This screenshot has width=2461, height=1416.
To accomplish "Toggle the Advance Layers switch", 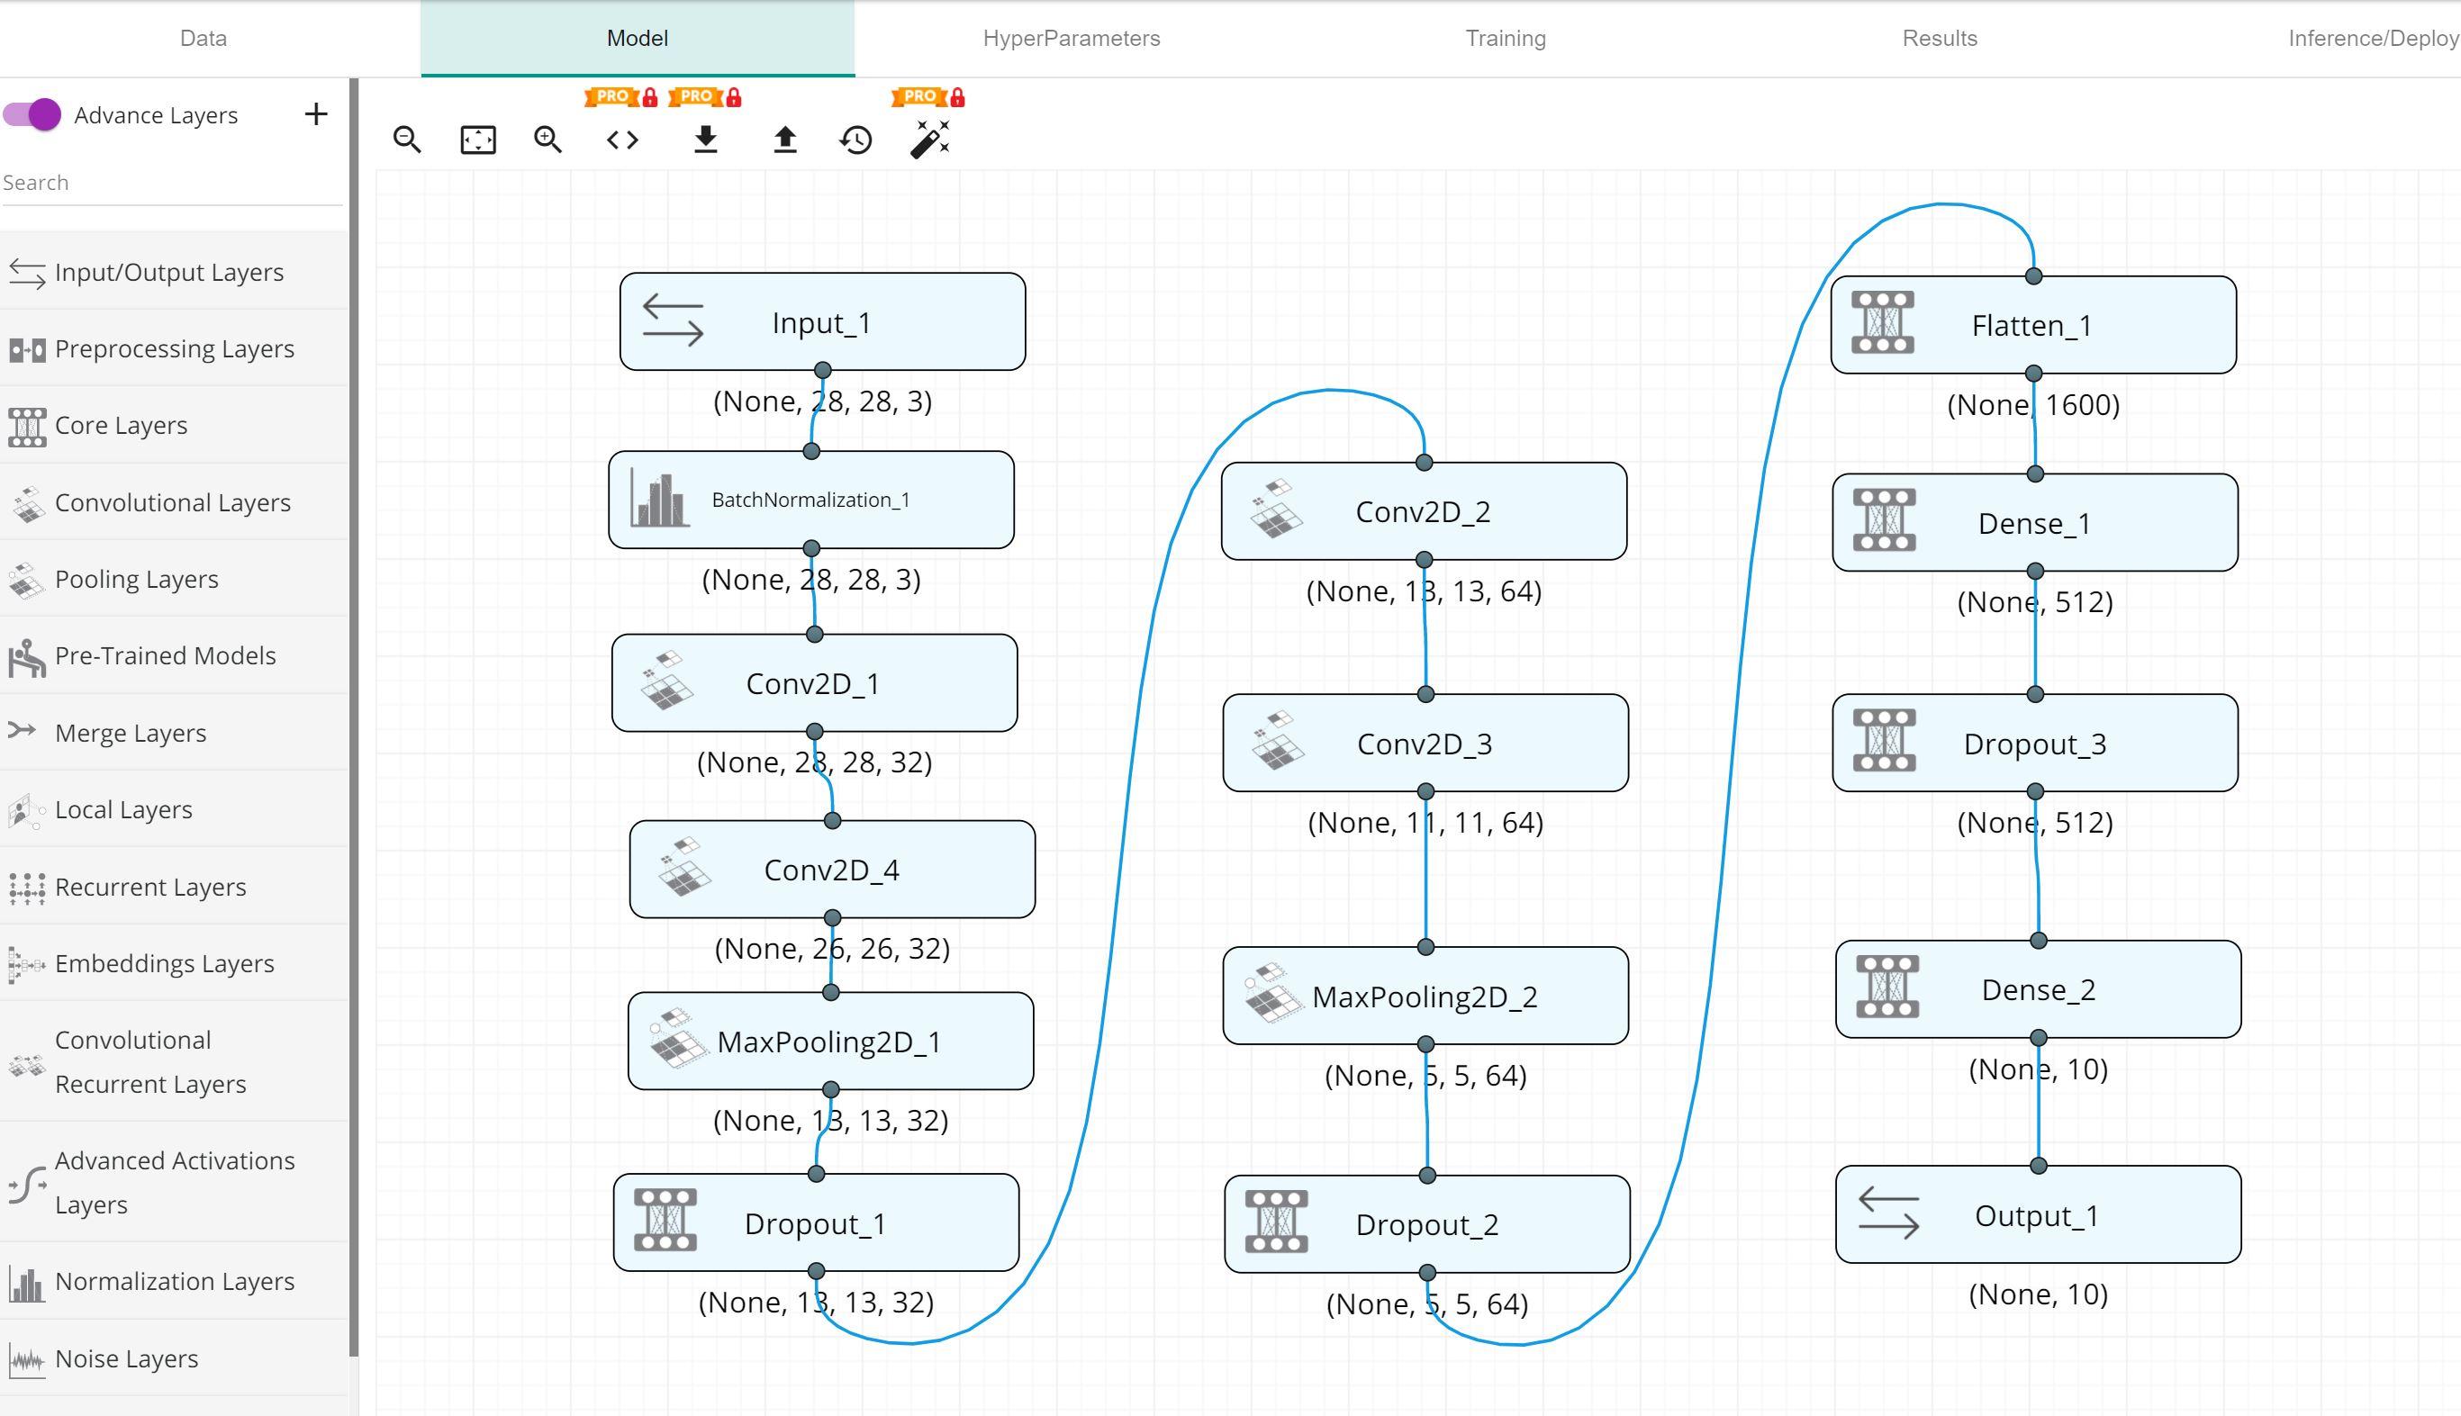I will (x=32, y=114).
